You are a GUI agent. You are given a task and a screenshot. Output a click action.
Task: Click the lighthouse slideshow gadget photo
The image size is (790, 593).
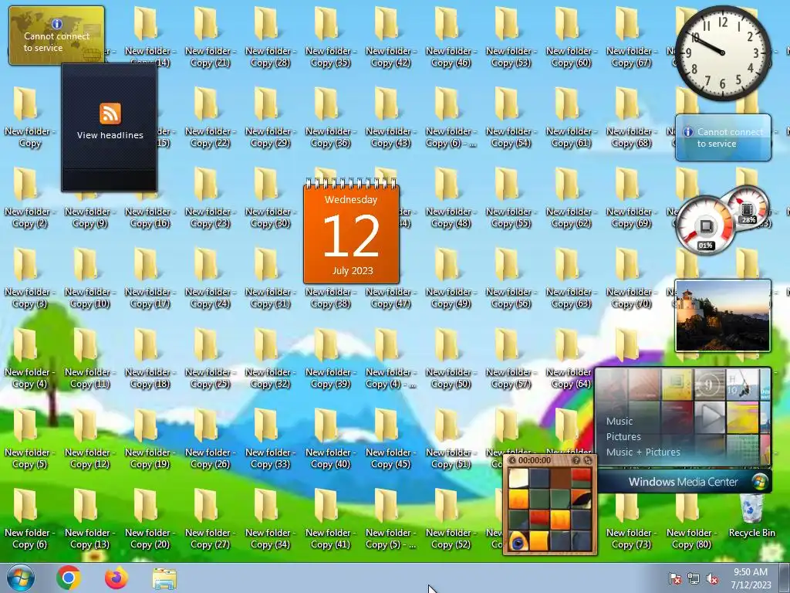pos(723,316)
